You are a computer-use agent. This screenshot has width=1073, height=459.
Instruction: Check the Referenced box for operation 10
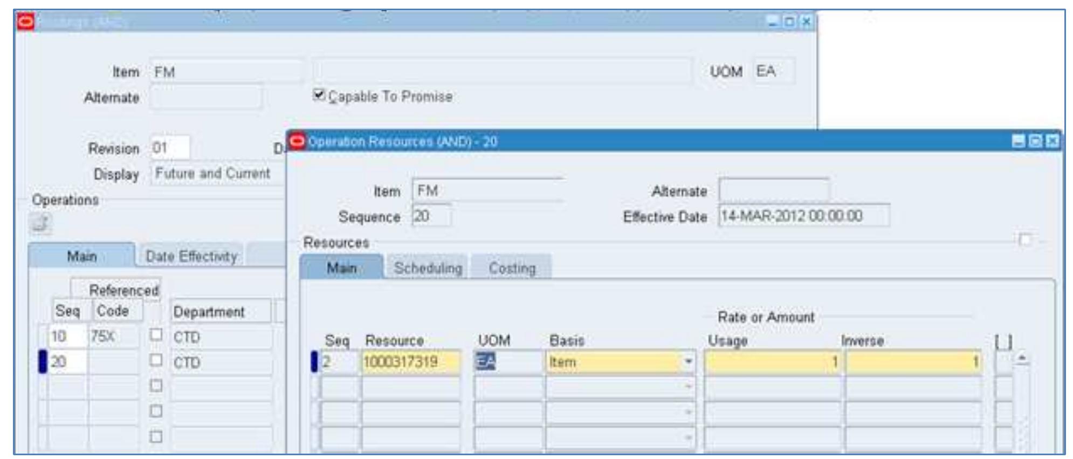[156, 335]
